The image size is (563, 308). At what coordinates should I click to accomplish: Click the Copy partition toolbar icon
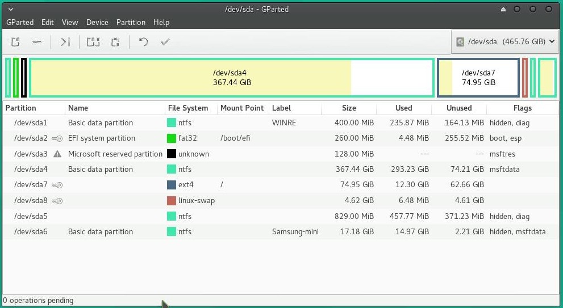pos(93,42)
